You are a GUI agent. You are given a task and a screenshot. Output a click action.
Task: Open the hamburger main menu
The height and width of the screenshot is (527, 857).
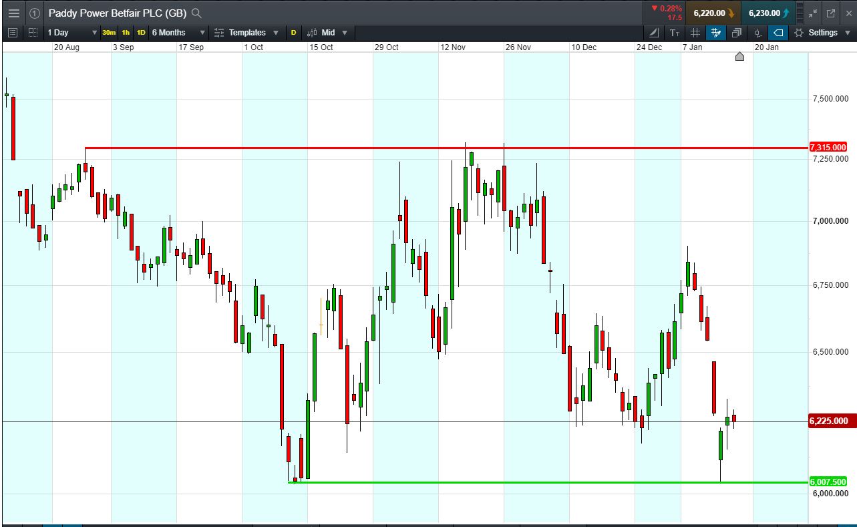click(x=14, y=13)
